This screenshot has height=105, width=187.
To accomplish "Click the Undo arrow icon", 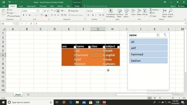I will point(10,2).
